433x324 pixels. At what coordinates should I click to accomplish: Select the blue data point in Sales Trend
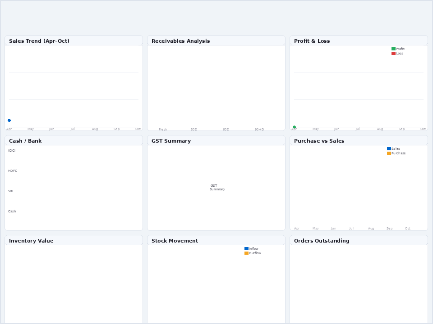[x=9, y=121]
